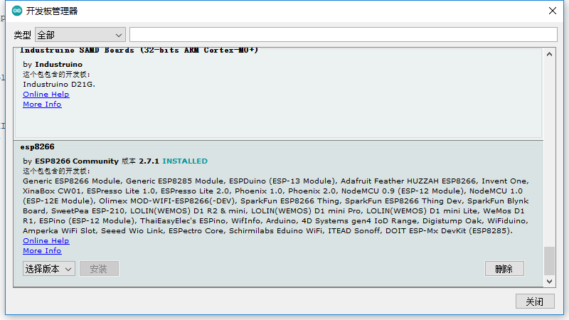
Task: Click the greyed 安装 install button
Action: 99,269
